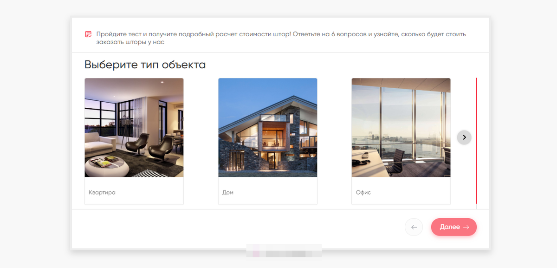Choose the Квартира option by its caption
The width and height of the screenshot is (557, 268).
coord(102,192)
